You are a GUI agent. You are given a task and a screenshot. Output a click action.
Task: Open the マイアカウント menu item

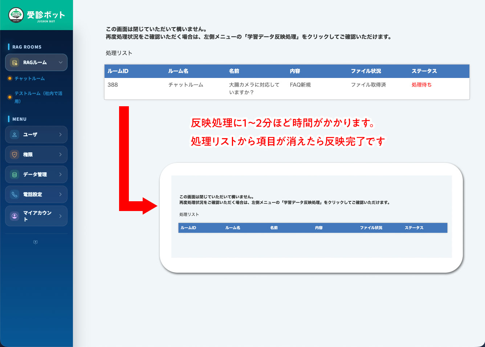36,216
